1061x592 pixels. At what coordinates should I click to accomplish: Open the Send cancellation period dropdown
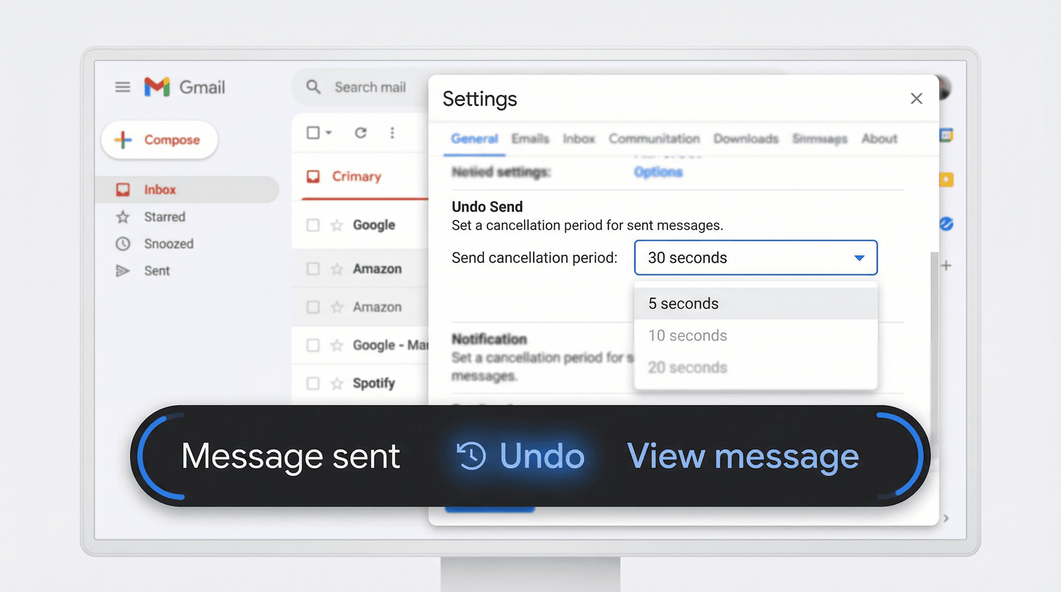755,257
